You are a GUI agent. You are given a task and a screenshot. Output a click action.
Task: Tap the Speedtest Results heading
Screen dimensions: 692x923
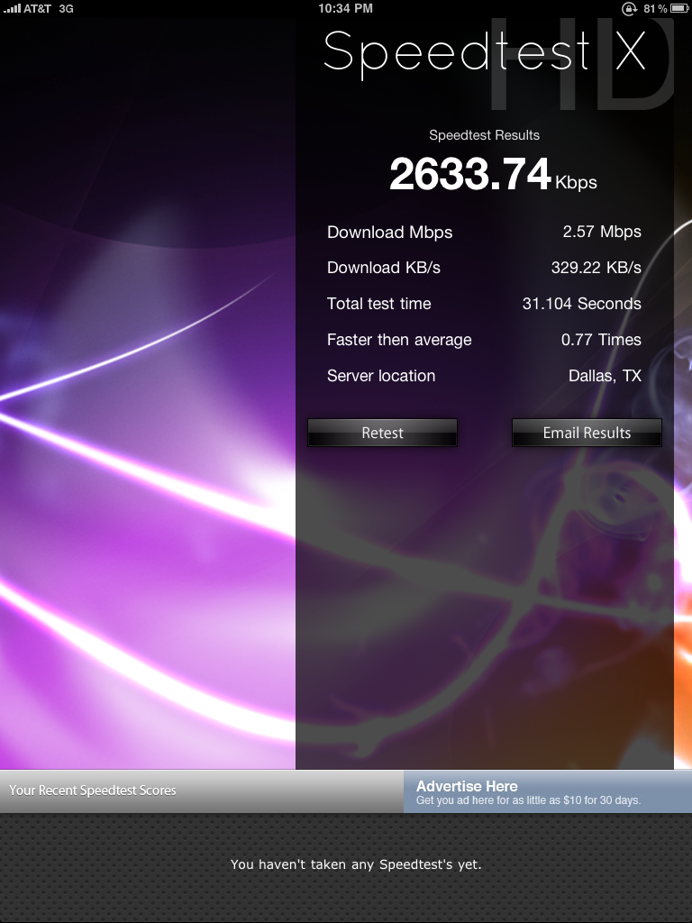484,135
